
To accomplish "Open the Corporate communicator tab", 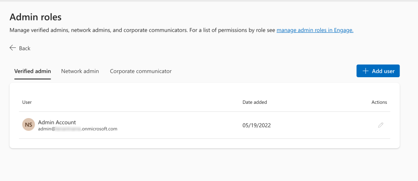I will (141, 71).
